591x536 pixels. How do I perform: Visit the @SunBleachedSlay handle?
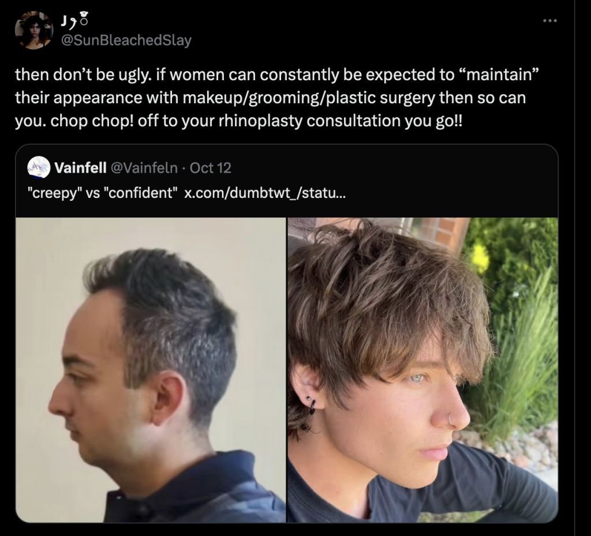click(x=126, y=40)
